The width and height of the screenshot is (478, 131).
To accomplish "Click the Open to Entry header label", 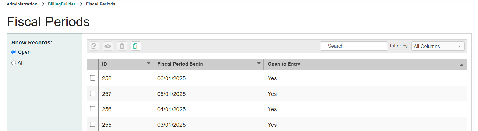I will click(x=284, y=64).
